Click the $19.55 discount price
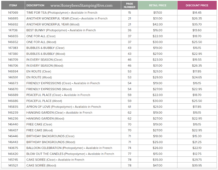 point(197,60)
